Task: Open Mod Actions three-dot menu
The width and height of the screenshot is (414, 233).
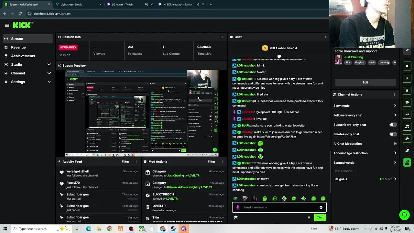Action: click(222, 161)
